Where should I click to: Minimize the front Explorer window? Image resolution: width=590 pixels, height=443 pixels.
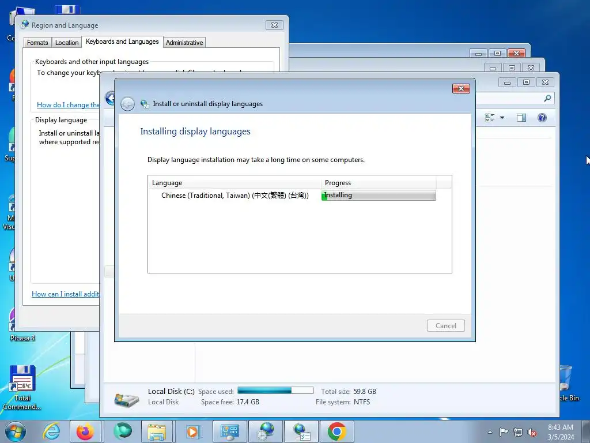pos(507,82)
